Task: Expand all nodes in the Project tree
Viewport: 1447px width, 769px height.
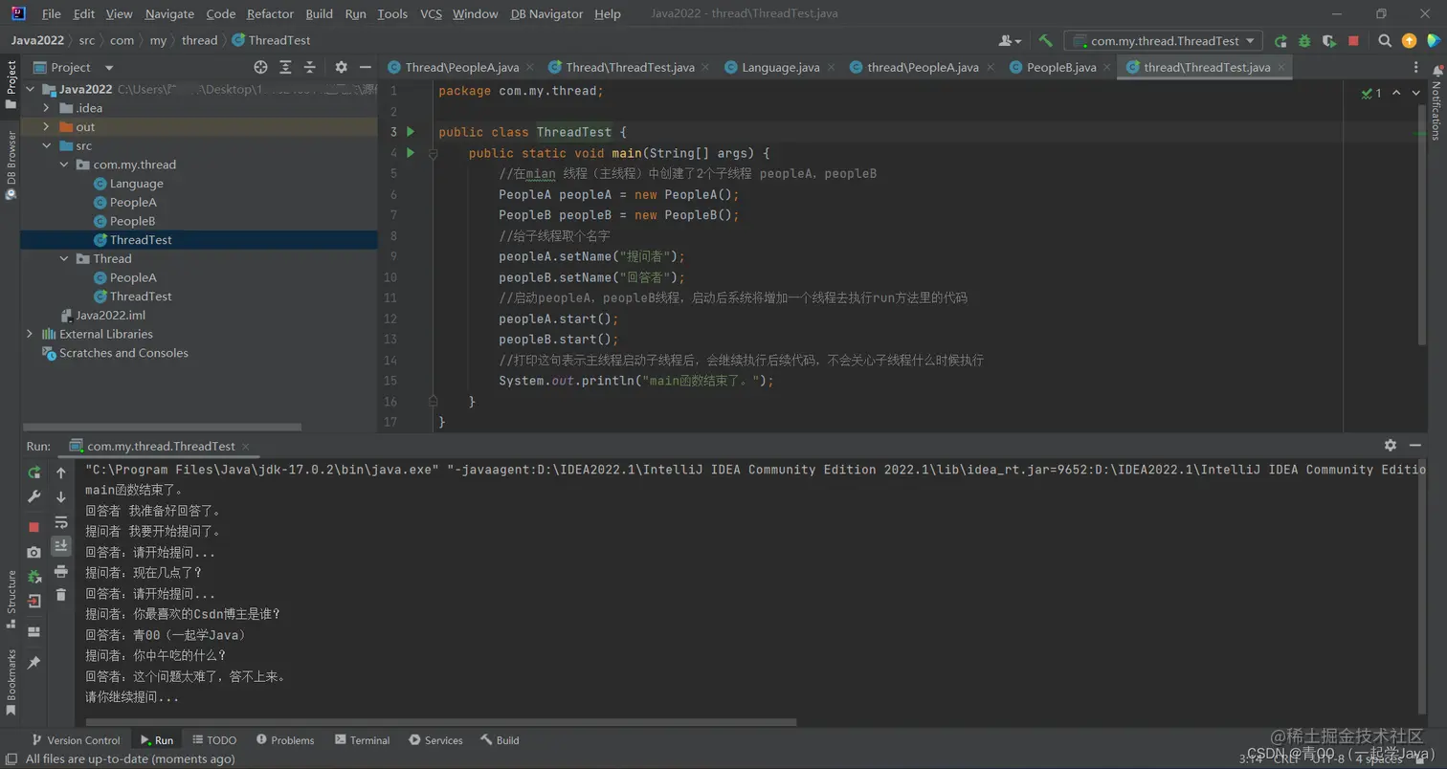Action: 285,67
